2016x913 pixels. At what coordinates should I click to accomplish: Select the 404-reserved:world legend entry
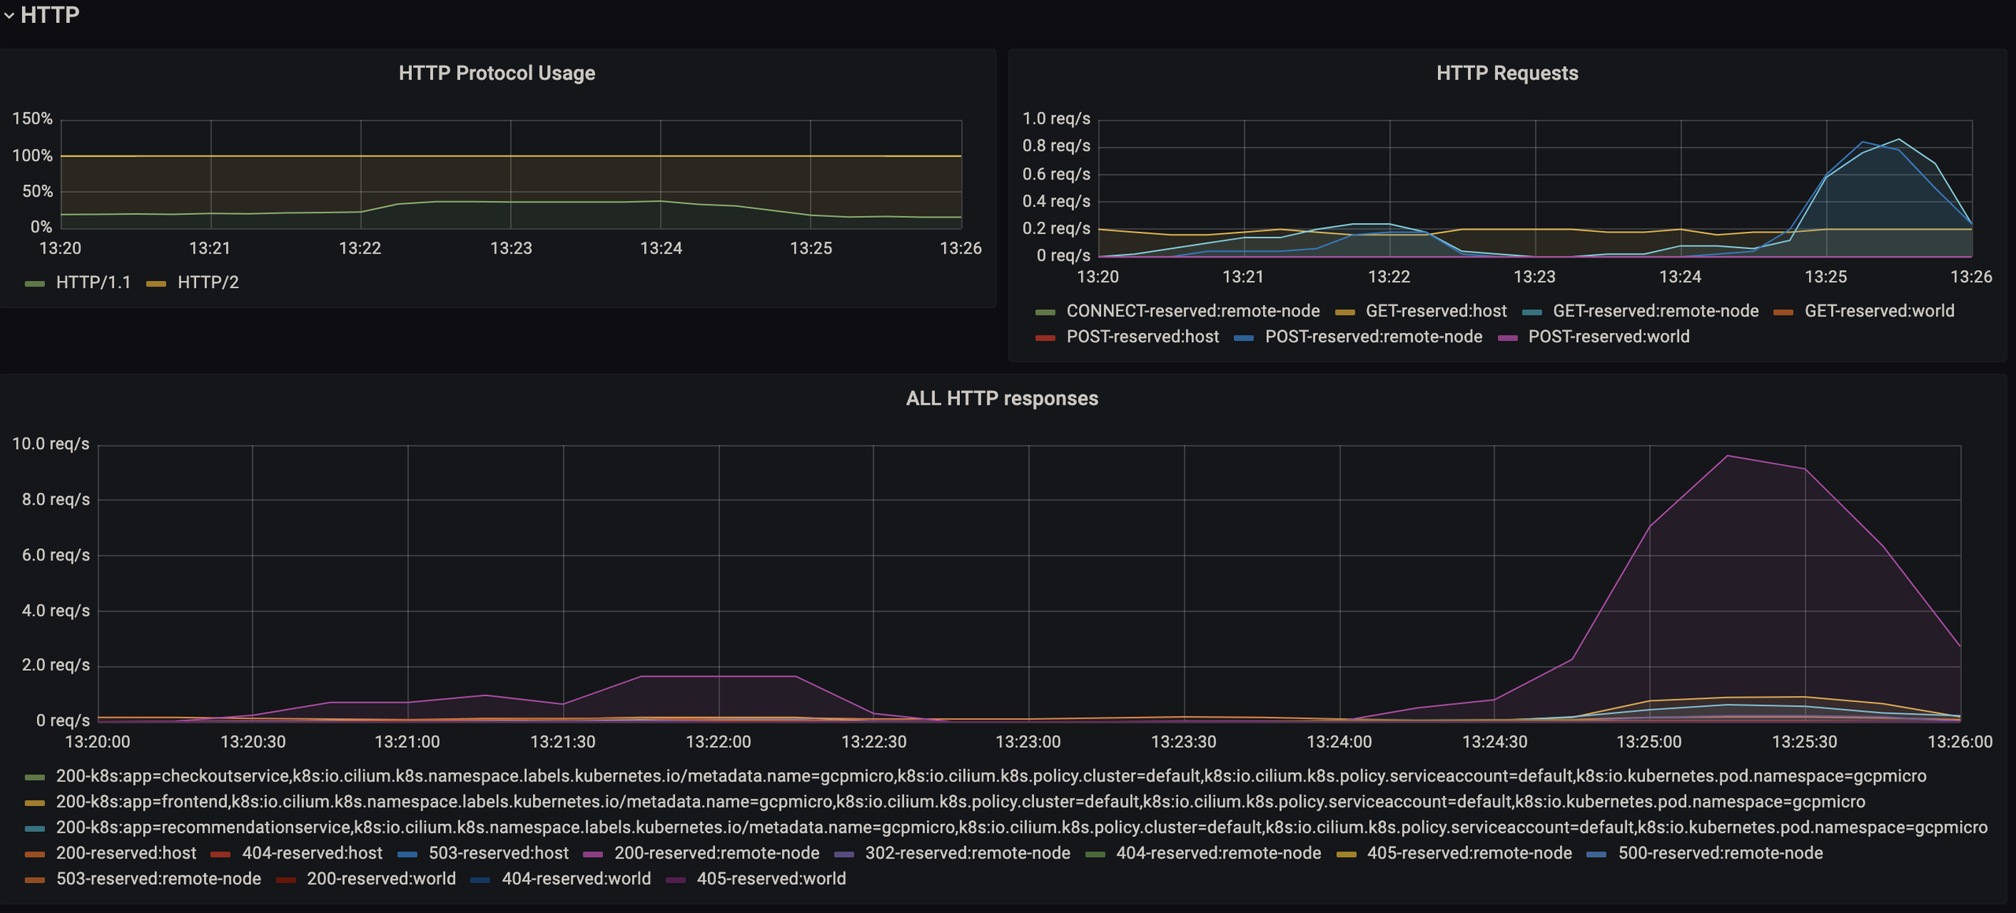pos(576,879)
